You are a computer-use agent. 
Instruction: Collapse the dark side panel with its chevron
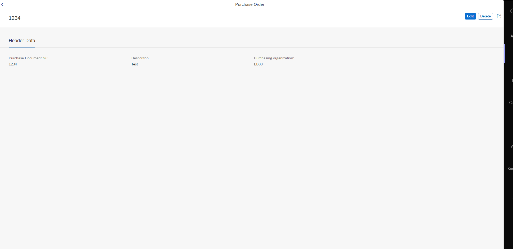coord(511,11)
